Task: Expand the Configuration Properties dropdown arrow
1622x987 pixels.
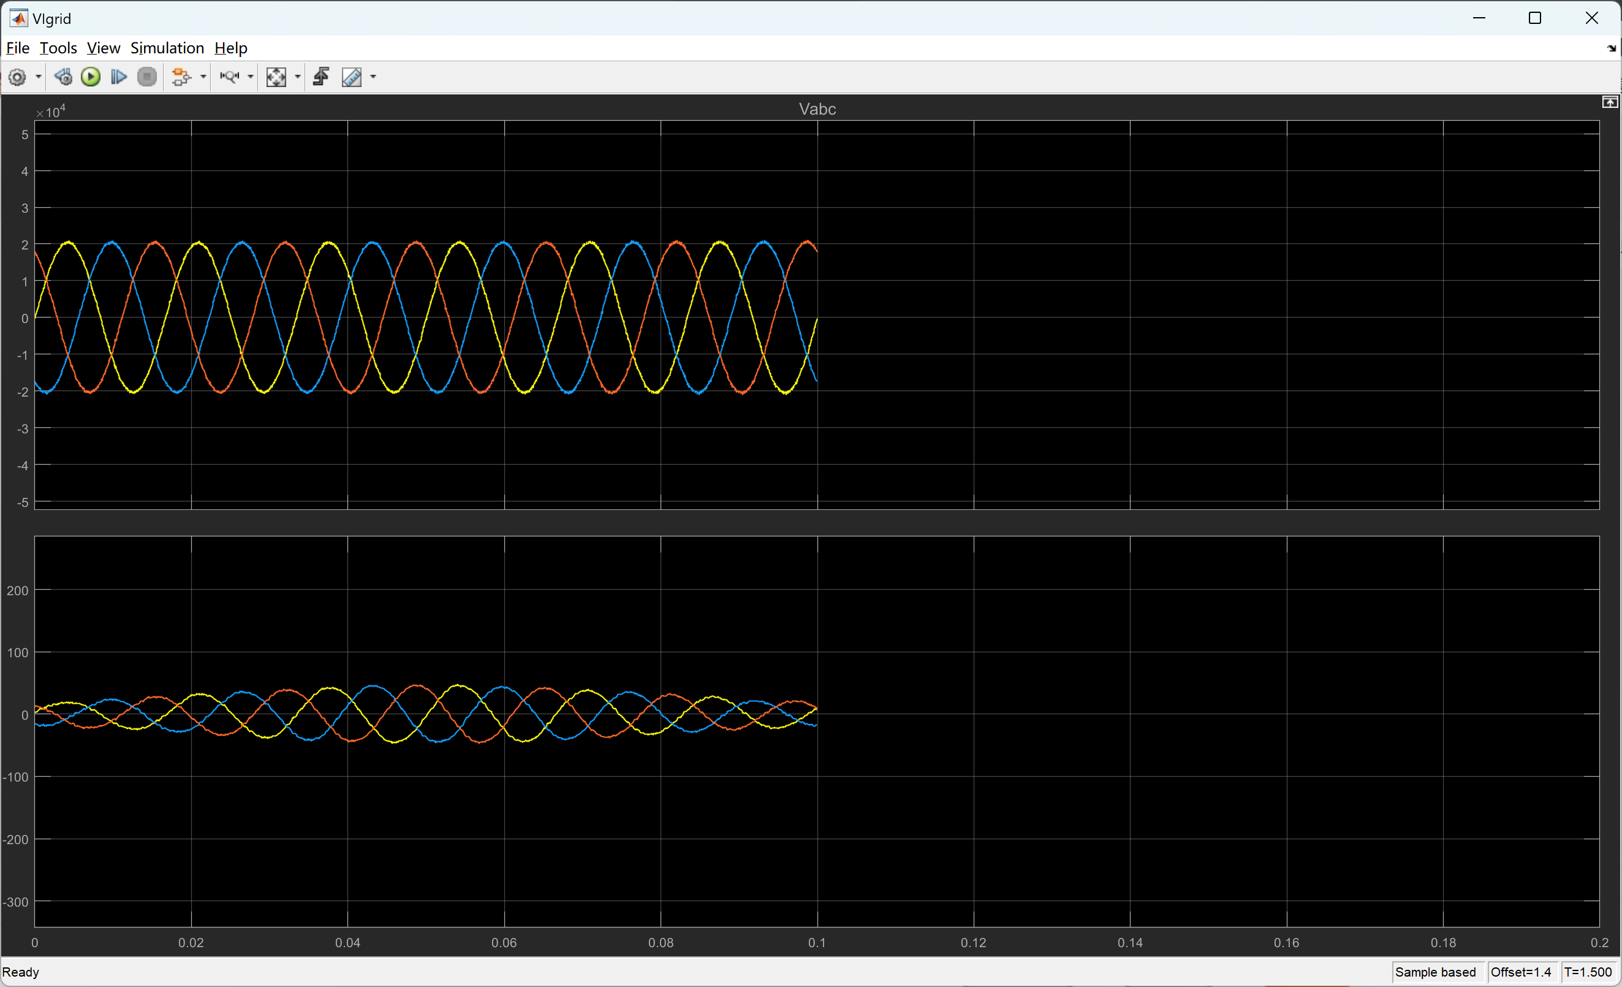Action: point(38,77)
